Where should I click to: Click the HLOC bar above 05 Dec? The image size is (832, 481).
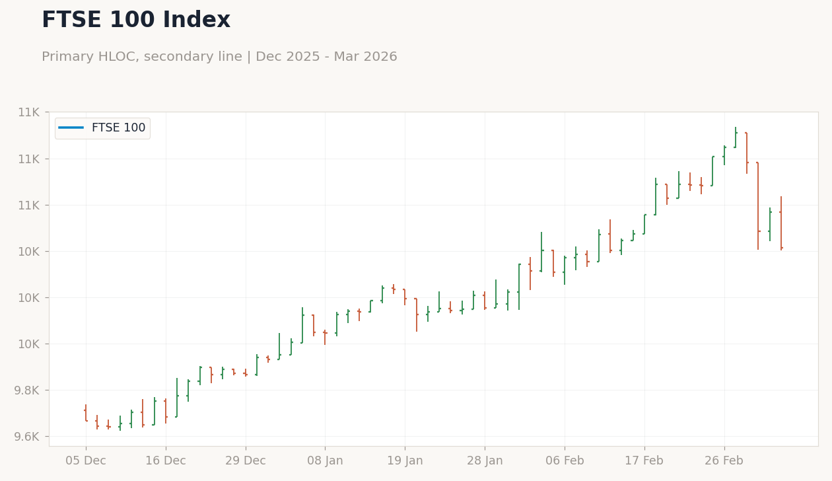coord(86,413)
